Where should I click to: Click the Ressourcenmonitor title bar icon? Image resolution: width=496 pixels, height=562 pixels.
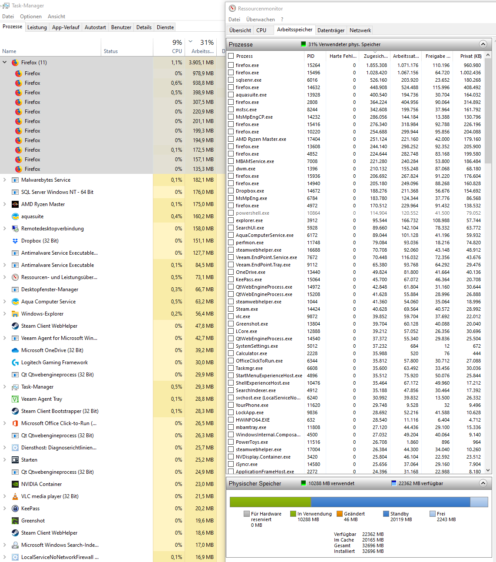pyautogui.click(x=232, y=8)
